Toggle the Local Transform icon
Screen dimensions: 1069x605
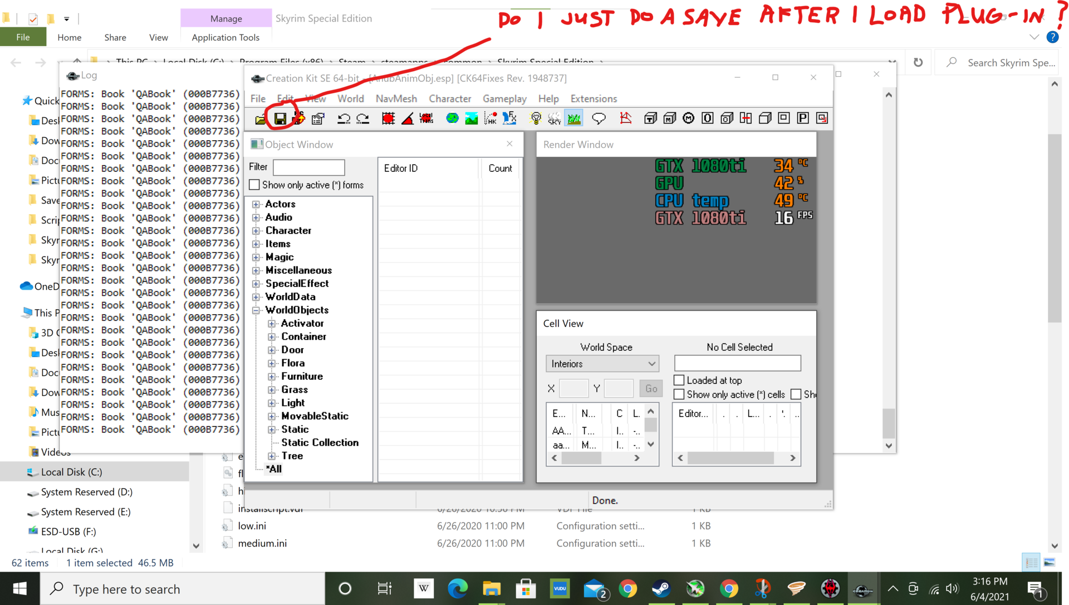(426, 118)
